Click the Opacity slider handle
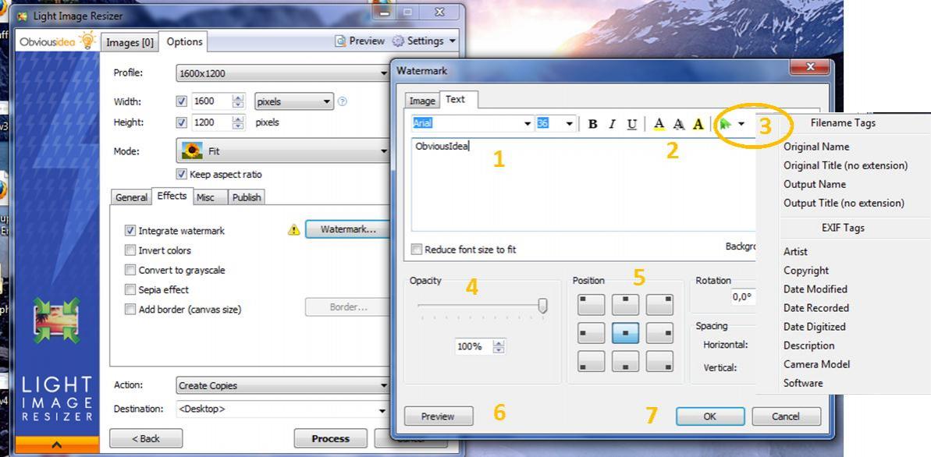 [x=542, y=306]
